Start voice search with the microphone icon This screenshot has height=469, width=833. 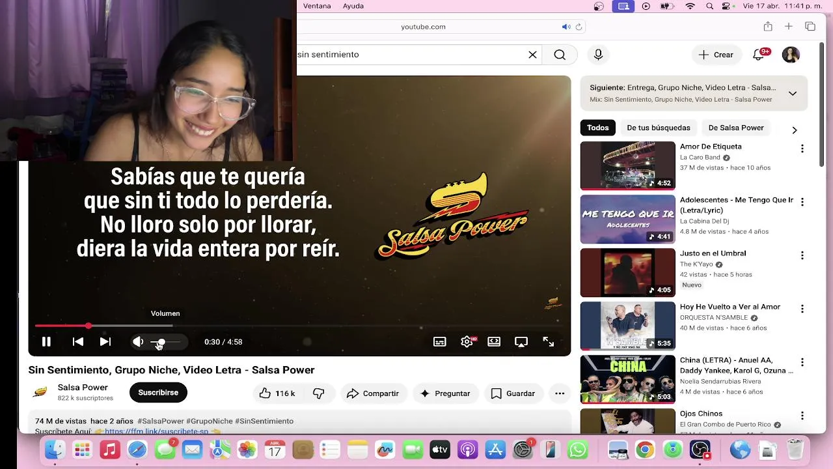(598, 55)
